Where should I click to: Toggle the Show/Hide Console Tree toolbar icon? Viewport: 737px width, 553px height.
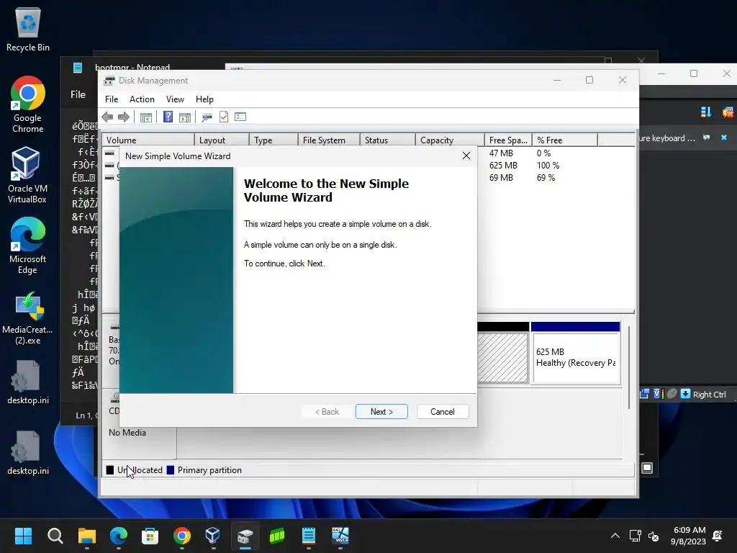click(x=146, y=117)
